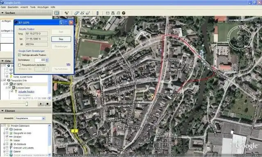
Task: Click the look right arrow in navigation ring
Action: (x=246, y=39)
